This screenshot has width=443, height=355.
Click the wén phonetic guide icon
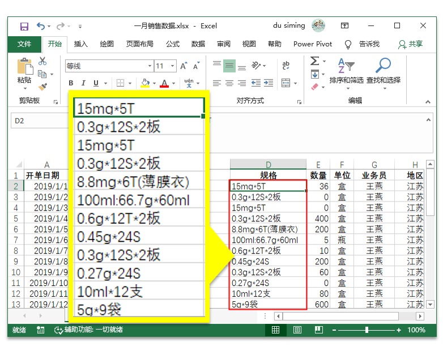click(x=189, y=83)
